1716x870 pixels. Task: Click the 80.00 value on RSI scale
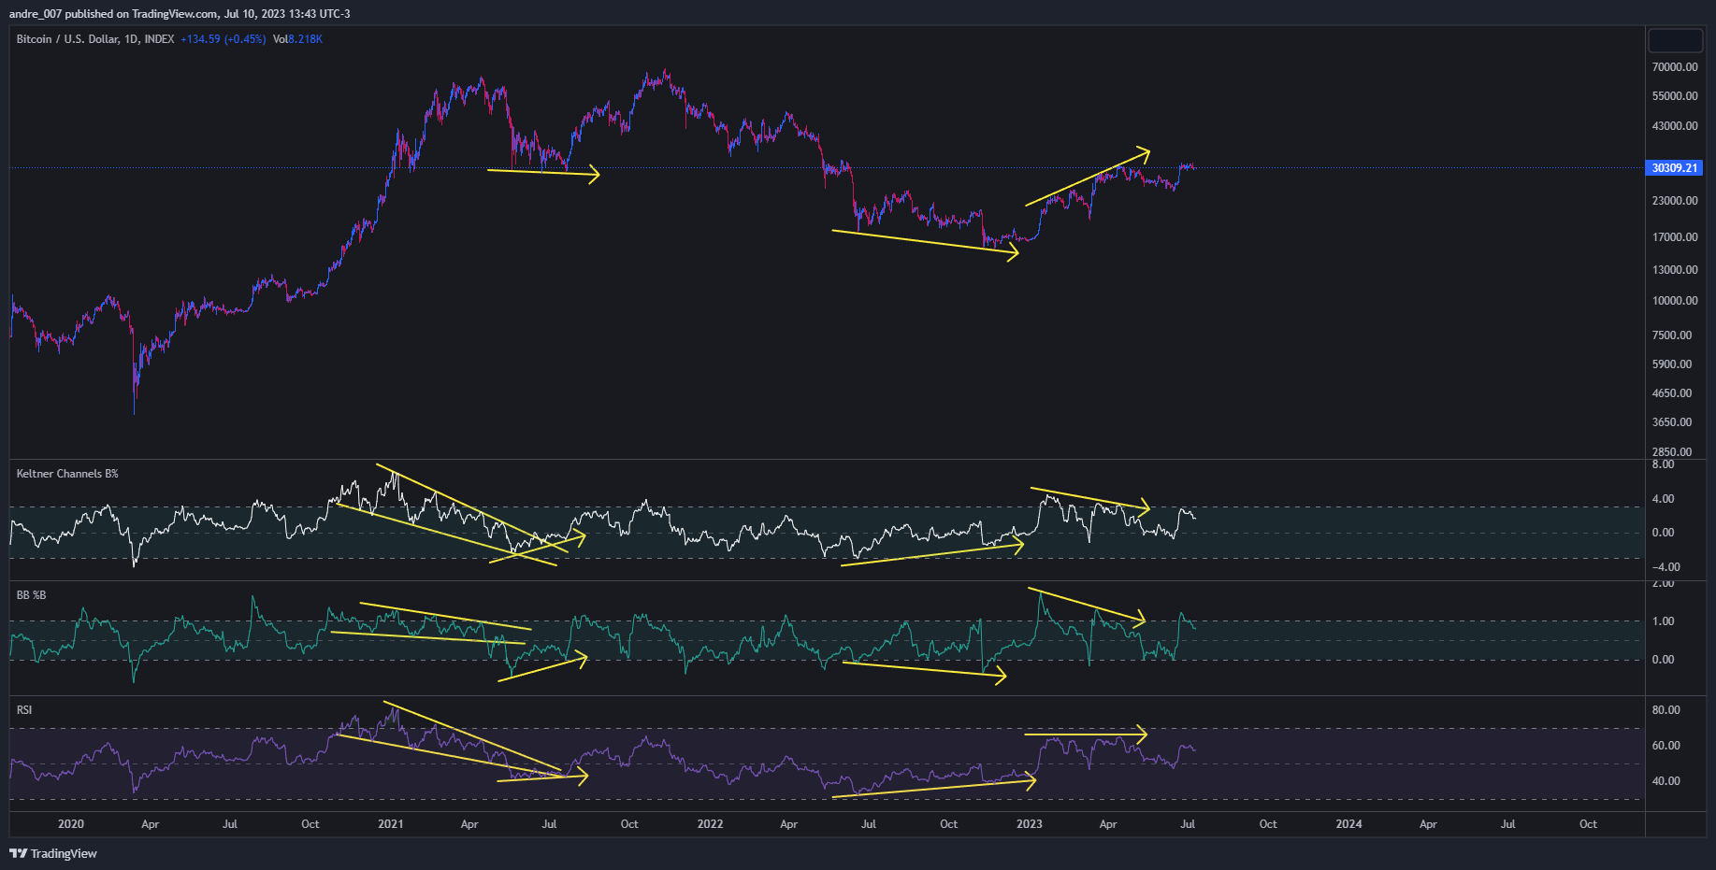point(1666,710)
